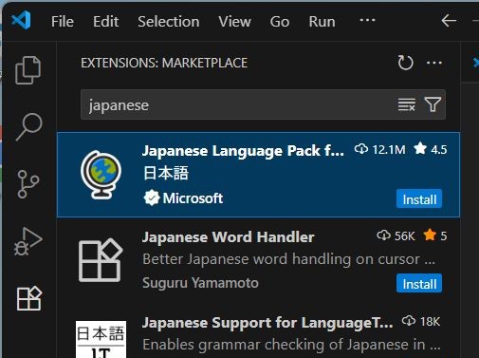This screenshot has height=358, width=479.
Task: Open the Search view in activity bar
Action: point(28,126)
